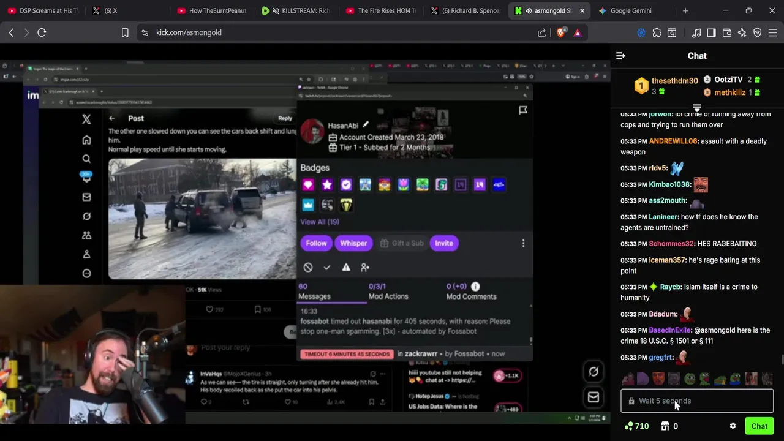Close the asmongold tab
784x441 pixels.
tap(582, 10)
